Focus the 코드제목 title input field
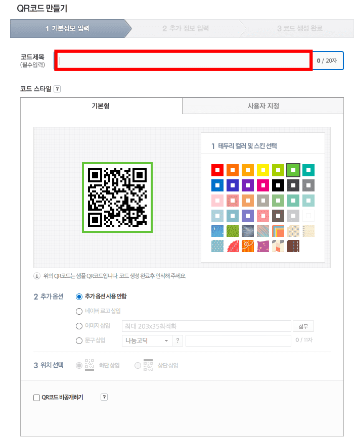 click(x=184, y=60)
